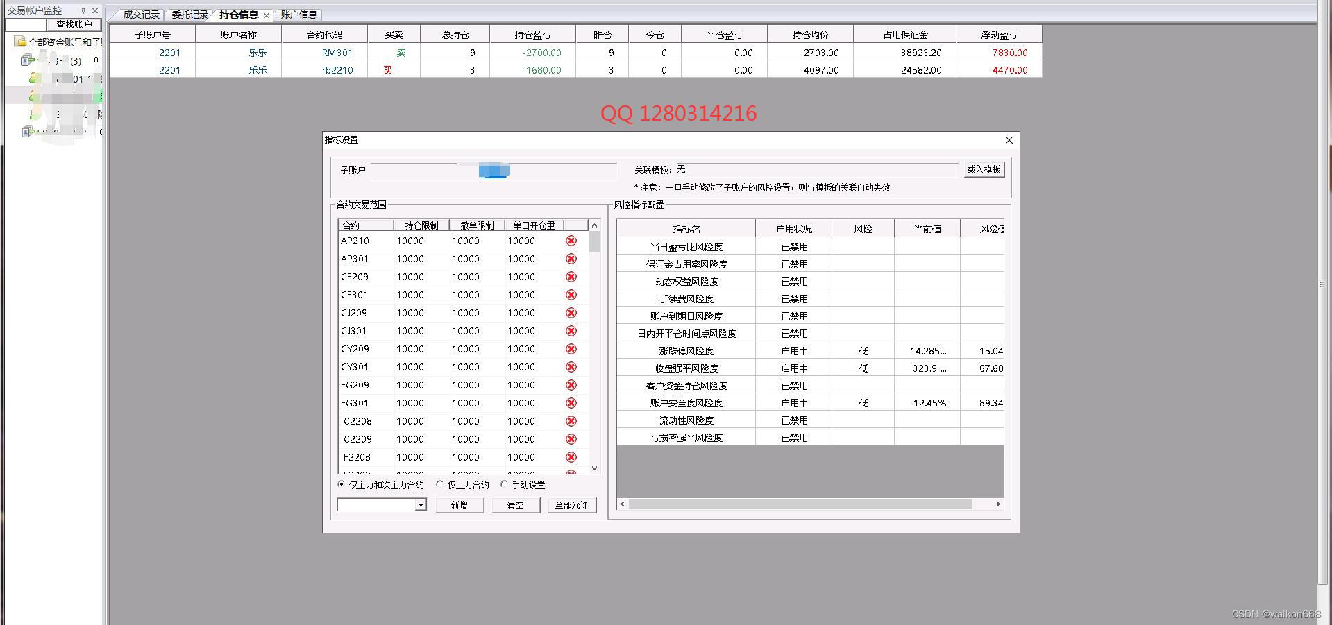Click the 载入模板 button
The image size is (1332, 625).
(x=984, y=169)
